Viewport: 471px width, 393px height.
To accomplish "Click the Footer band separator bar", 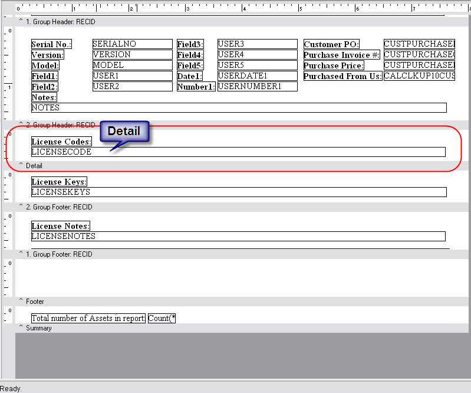I will pyautogui.click(x=236, y=302).
